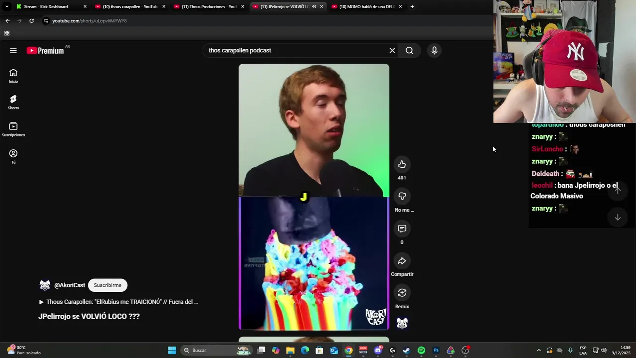Open the AkoriCast channel avatar
The image size is (636, 358).
coord(45,285)
